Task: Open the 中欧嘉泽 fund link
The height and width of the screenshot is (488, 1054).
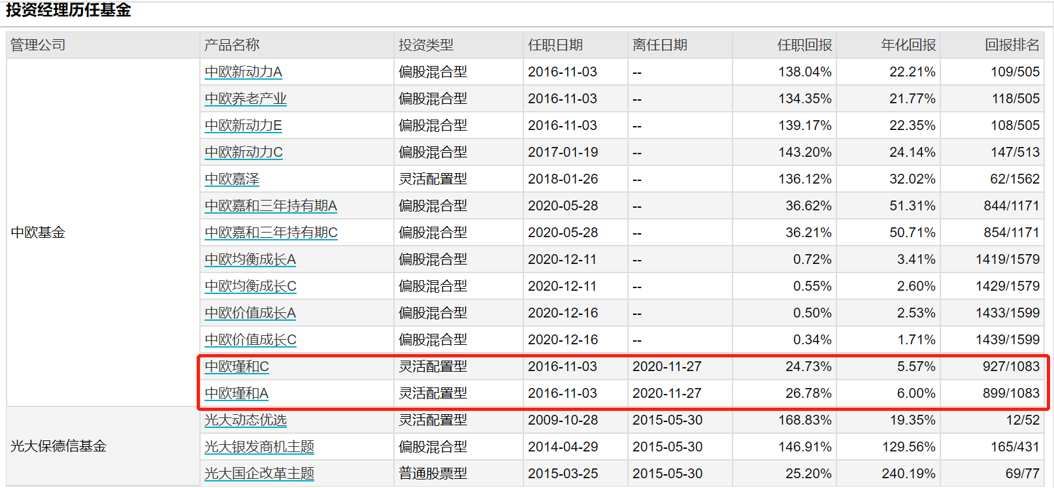Action: pos(232,179)
